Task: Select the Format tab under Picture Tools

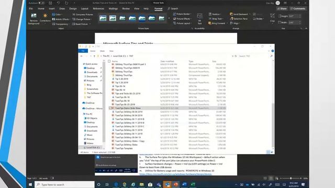Action: click(158, 8)
